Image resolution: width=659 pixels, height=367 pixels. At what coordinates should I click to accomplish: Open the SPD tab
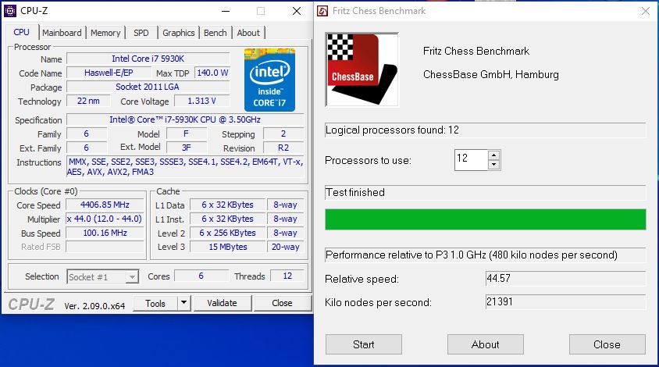click(x=141, y=33)
